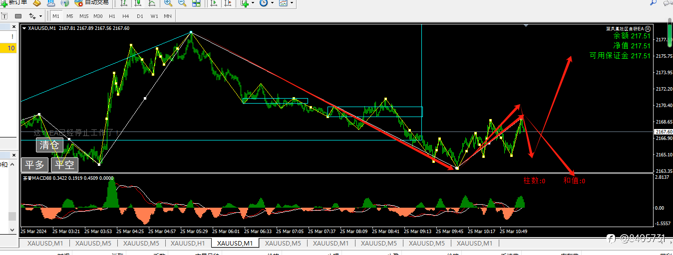This screenshot has height=255, width=673.
Task: Zoom out the chart with magnifier minus
Action: click(182, 2)
